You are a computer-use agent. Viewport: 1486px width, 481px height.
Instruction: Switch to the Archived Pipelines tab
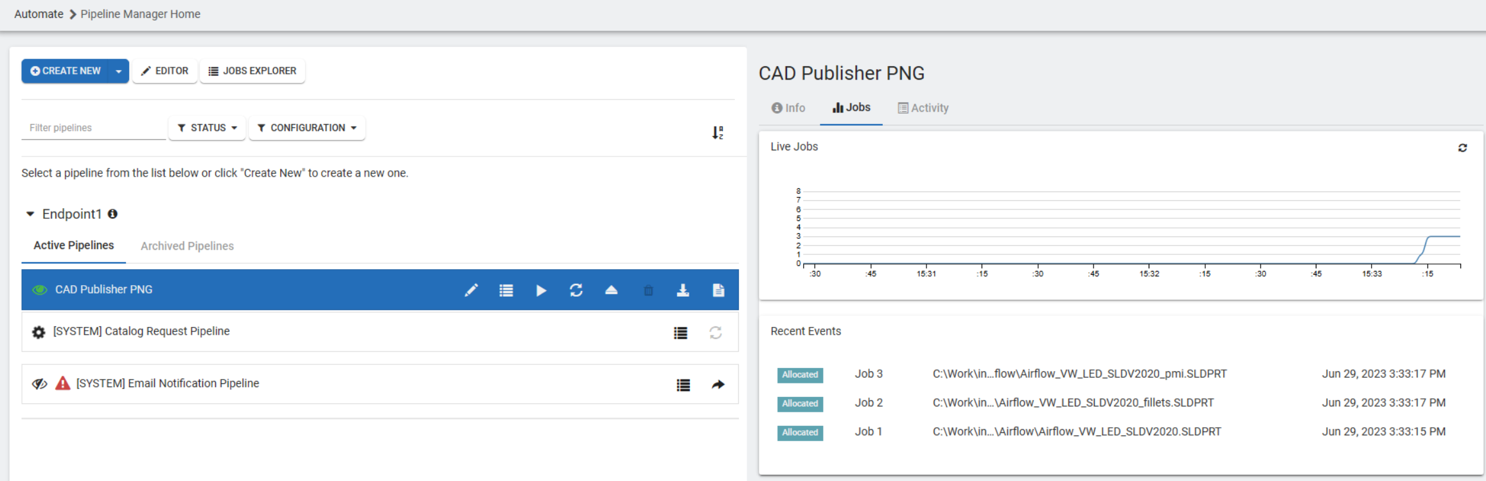tap(187, 246)
